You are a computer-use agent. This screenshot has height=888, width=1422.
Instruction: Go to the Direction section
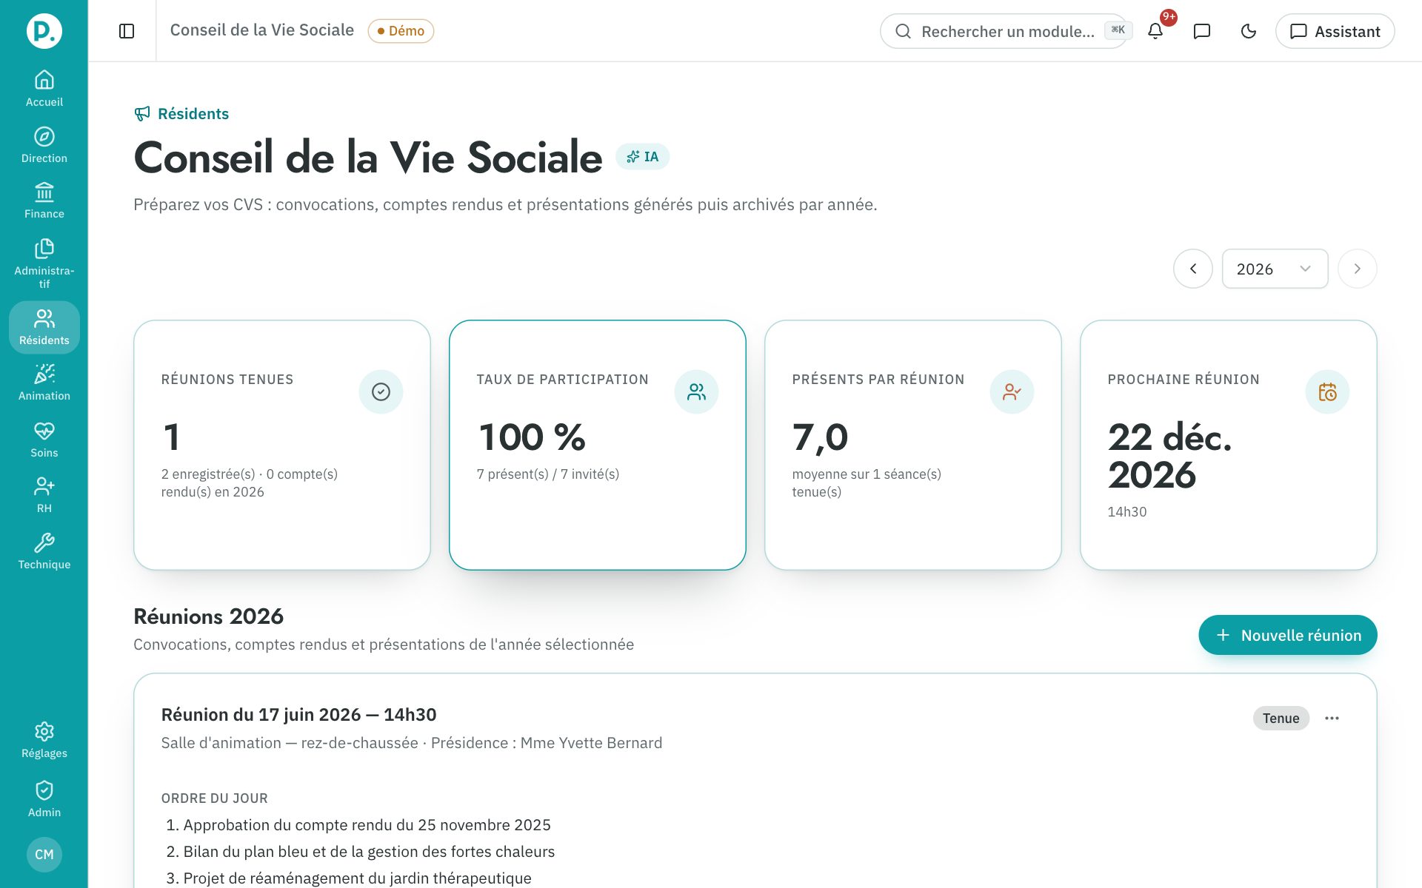point(44,145)
